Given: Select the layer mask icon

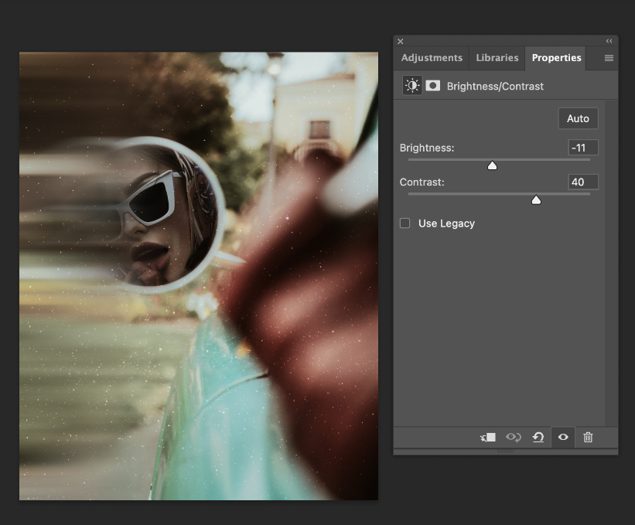Looking at the screenshot, I should click(x=433, y=85).
